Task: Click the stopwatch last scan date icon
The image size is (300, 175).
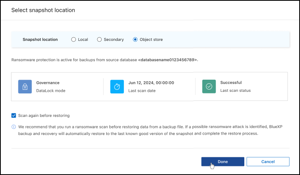Action: [x=117, y=86]
